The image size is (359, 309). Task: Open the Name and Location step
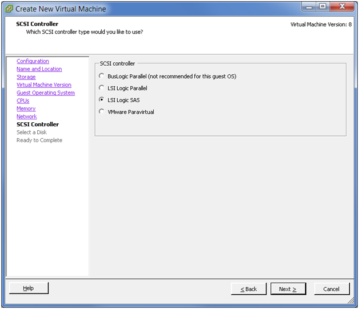[39, 69]
